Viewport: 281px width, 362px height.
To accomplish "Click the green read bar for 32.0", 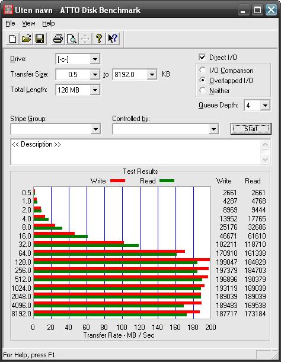I will click(86, 246).
